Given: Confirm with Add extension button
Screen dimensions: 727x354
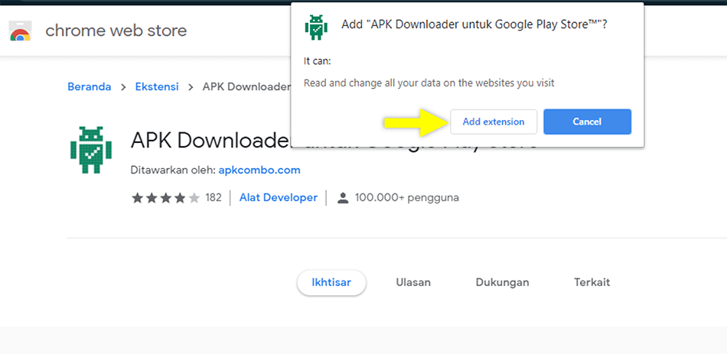Looking at the screenshot, I should pyautogui.click(x=494, y=122).
